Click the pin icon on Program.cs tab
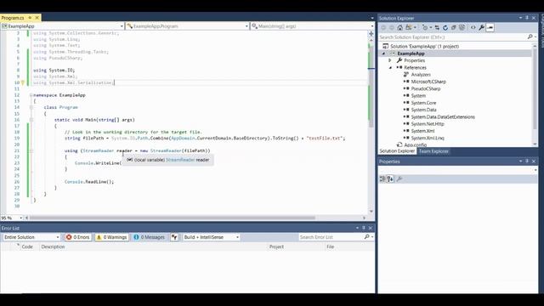Viewport: 544px width, 306px height. [x=31, y=17]
